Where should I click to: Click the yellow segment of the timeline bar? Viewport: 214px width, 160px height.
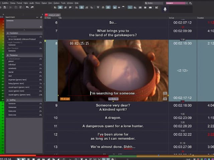click(x=175, y=156)
